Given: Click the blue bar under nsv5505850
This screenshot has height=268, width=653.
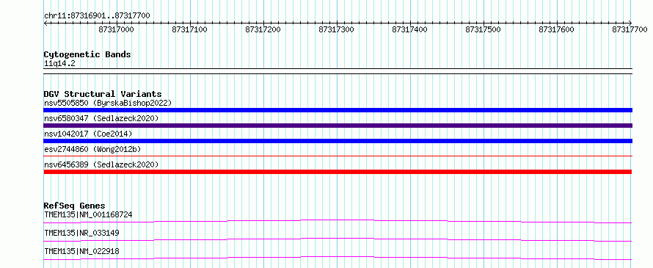Looking at the screenshot, I should point(338,110).
